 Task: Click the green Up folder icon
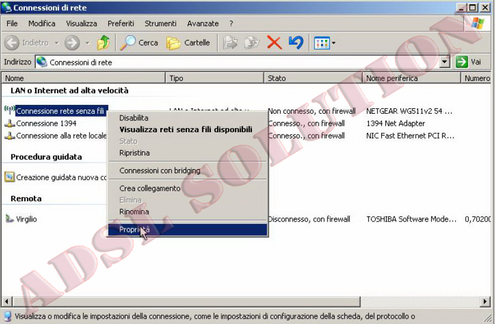coord(103,43)
